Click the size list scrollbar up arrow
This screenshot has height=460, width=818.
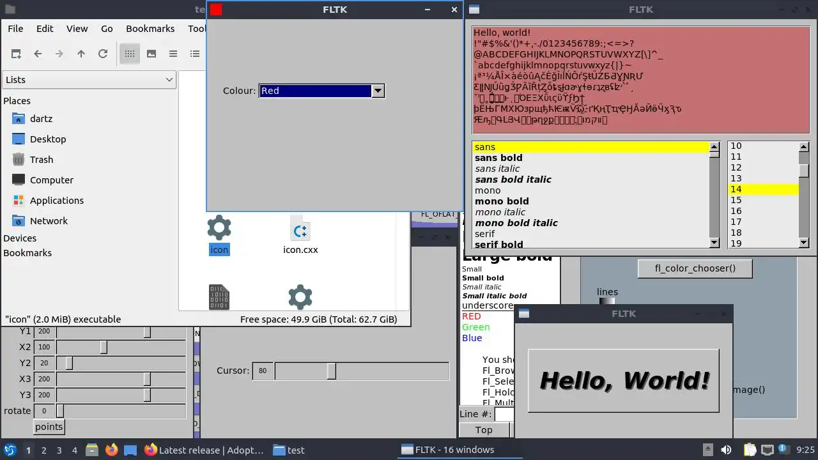click(804, 147)
